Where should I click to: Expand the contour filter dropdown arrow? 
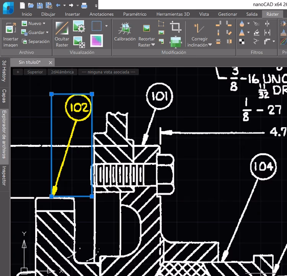[x=274, y=41]
